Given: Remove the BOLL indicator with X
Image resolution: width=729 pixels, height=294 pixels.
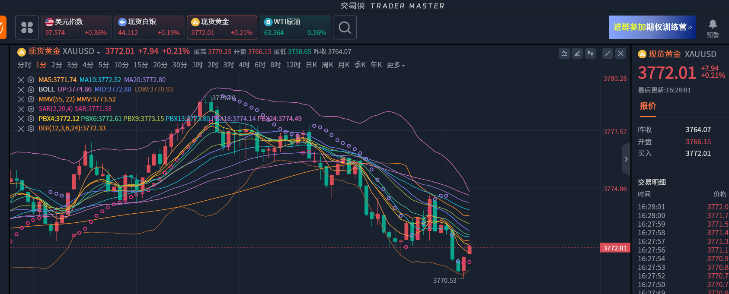Looking at the screenshot, I should 21,89.
